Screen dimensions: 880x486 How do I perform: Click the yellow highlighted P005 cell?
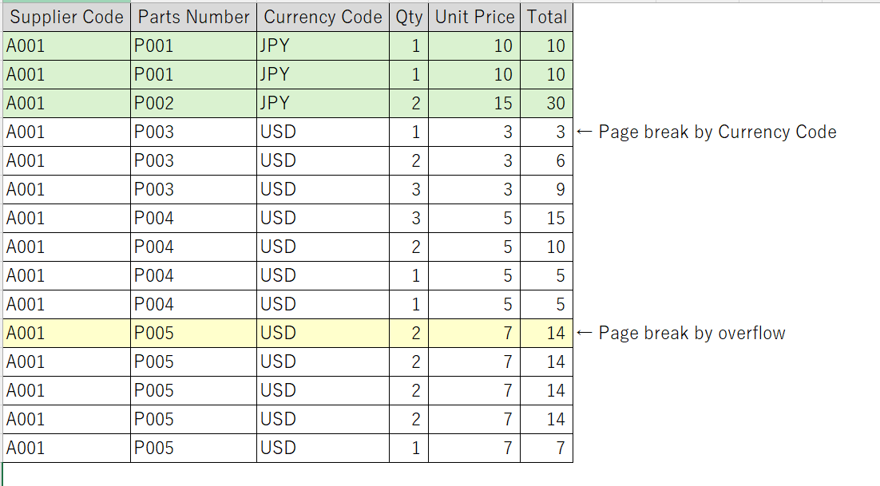[193, 334]
